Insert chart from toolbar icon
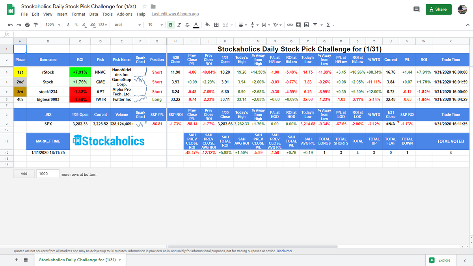 pyautogui.click(x=306, y=25)
